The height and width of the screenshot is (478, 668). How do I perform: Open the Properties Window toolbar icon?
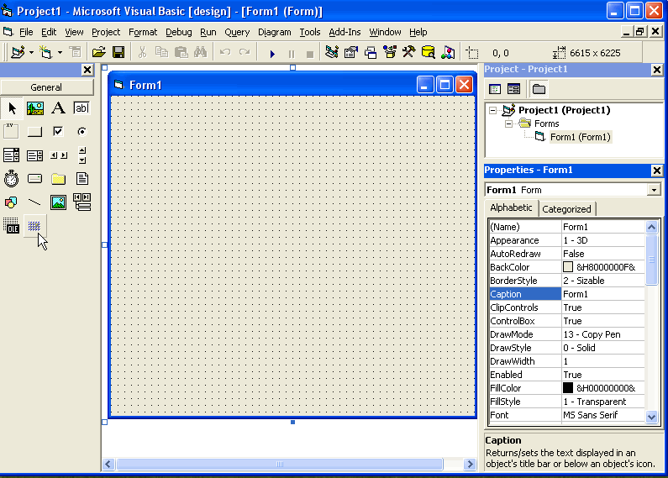[x=351, y=52]
